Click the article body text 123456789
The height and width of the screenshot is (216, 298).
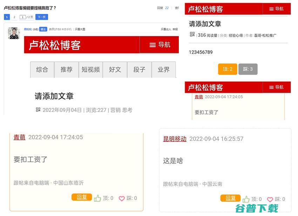201,52
